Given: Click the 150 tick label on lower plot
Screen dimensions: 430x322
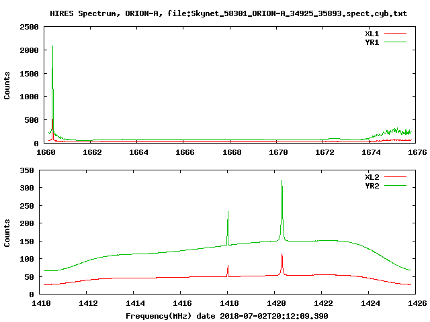Looking at the screenshot, I should coord(27,241).
